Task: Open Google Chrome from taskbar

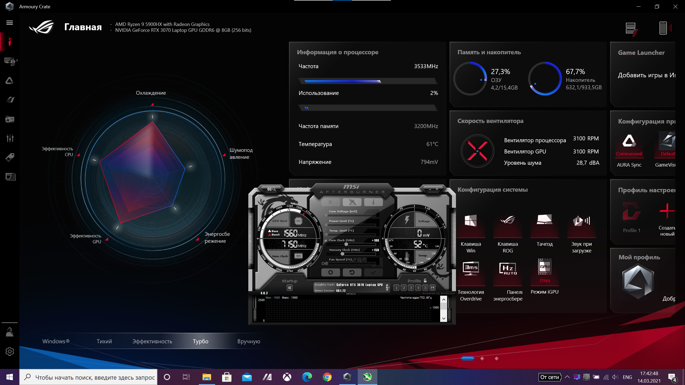Action: (327, 377)
